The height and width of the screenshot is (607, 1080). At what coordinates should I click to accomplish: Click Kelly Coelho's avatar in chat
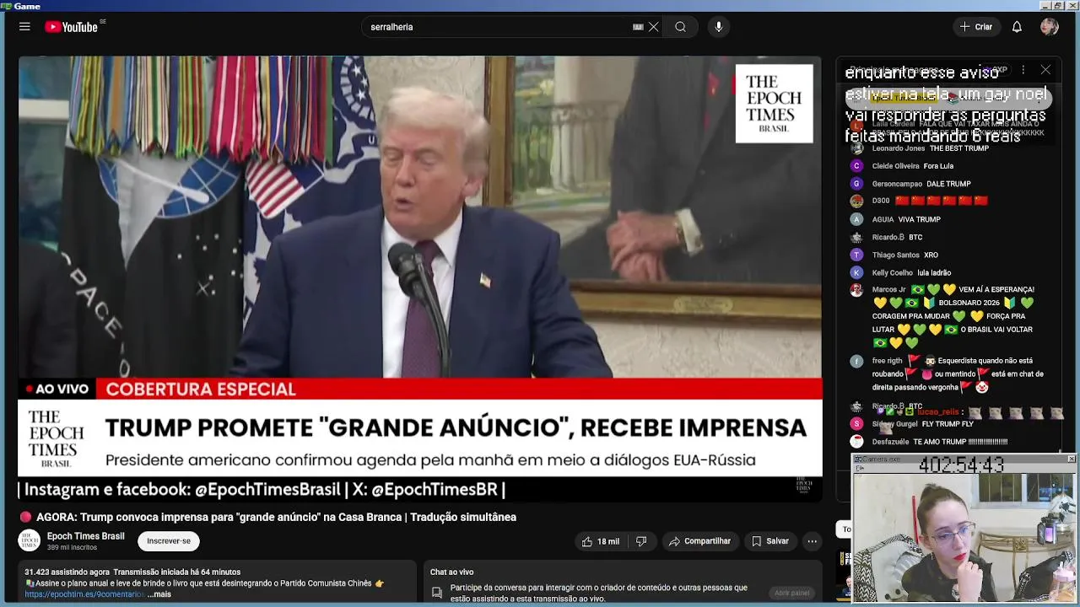[x=856, y=272]
